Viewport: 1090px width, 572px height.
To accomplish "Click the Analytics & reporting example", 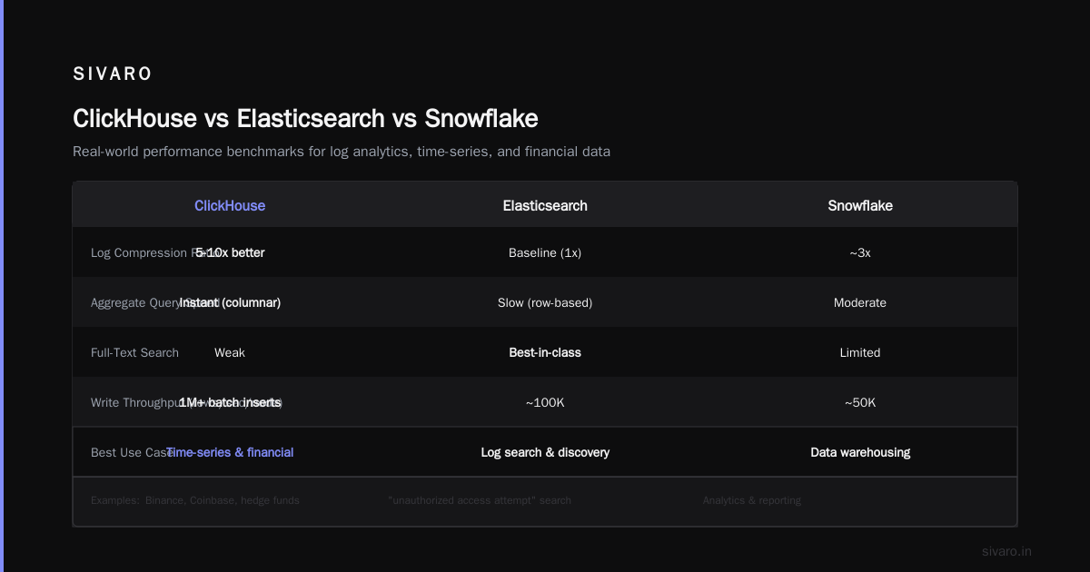I will point(751,501).
